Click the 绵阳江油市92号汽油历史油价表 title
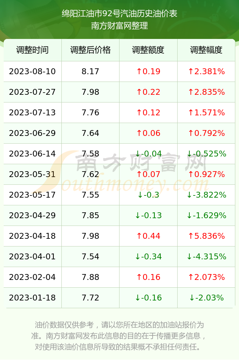 point(119,14)
